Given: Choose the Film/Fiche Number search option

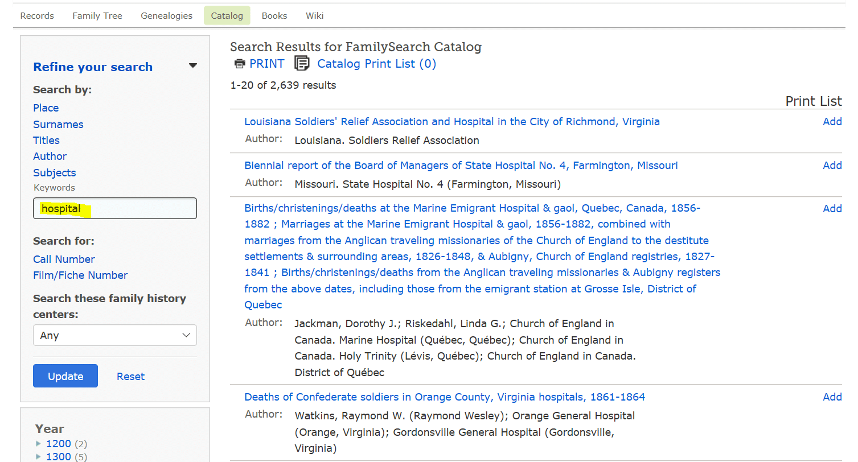Looking at the screenshot, I should click(x=80, y=275).
